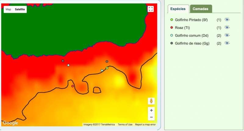The height and width of the screenshot is (131, 244).
Task: Click the Google logo on the map
Action: (x=10, y=123)
